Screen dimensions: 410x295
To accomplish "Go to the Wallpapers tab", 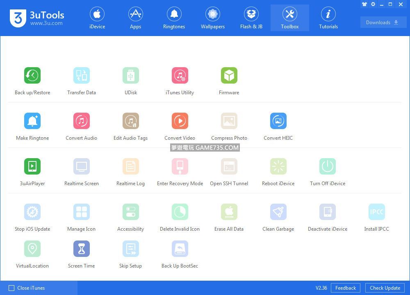I will click(x=212, y=18).
